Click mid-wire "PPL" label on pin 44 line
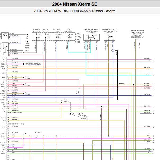160x160 pixels. click(x=36, y=137)
